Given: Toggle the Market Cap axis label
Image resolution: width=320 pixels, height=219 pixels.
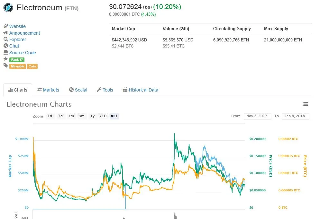Looking at the screenshot, I should coord(10,166).
